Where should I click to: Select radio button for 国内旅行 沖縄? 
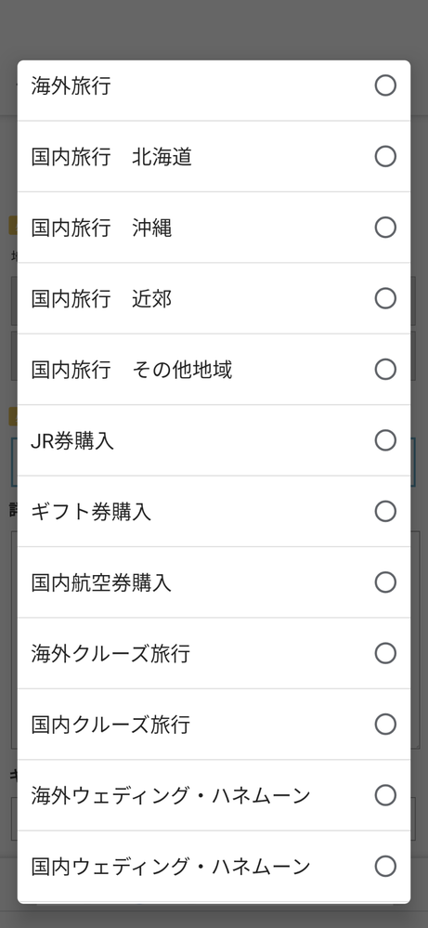pos(385,228)
